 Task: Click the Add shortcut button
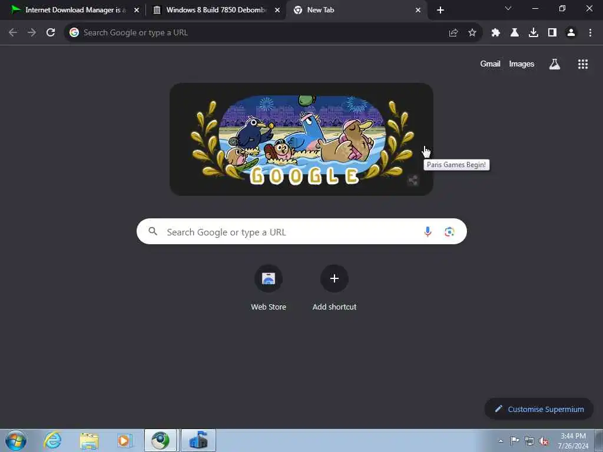(334, 288)
